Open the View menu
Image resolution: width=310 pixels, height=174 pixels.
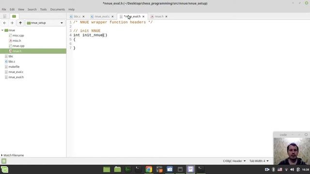tap(21, 10)
